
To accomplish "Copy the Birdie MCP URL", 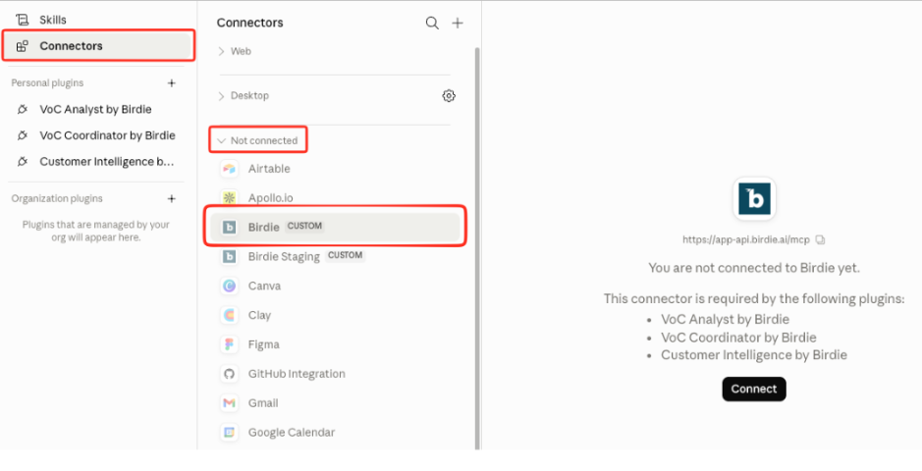I will (x=821, y=239).
